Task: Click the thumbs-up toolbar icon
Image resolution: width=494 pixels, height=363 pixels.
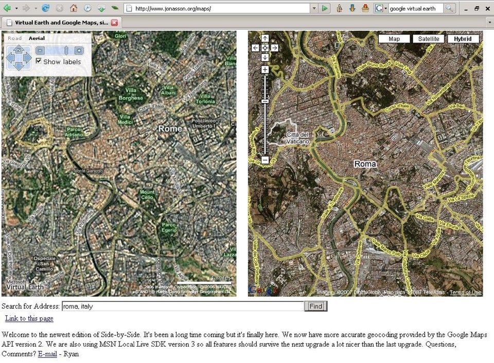Action: pyautogui.click(x=339, y=9)
